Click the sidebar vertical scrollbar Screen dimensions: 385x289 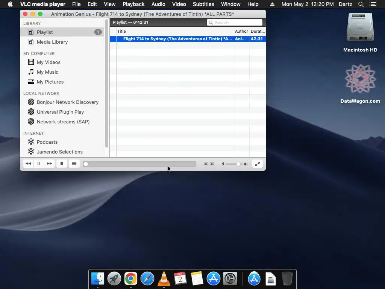(x=107, y=84)
